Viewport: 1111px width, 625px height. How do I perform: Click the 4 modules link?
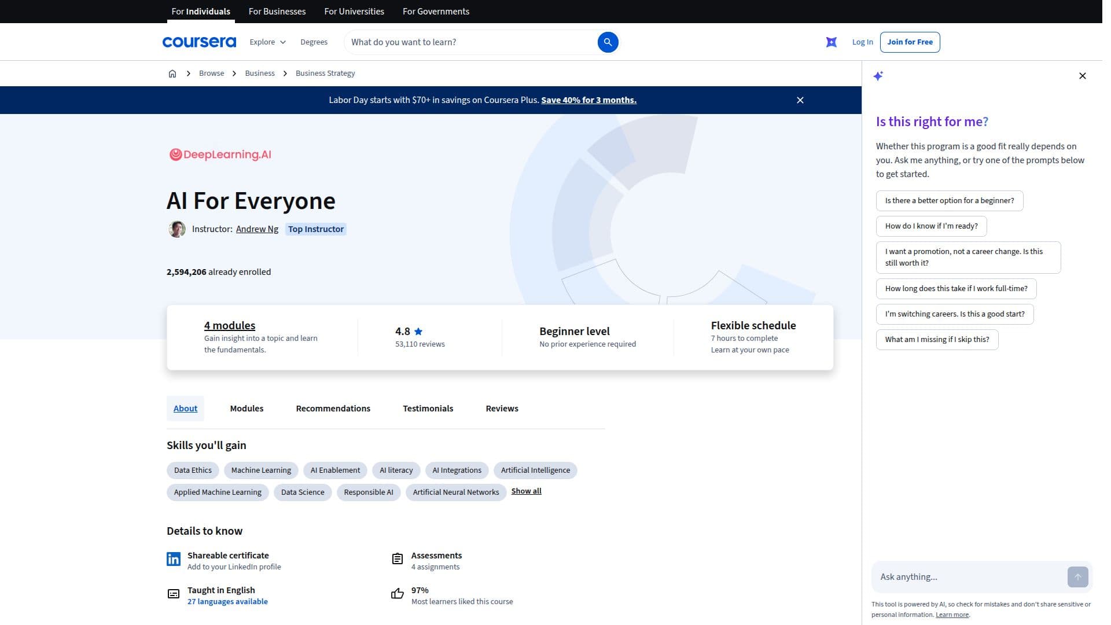230,326
